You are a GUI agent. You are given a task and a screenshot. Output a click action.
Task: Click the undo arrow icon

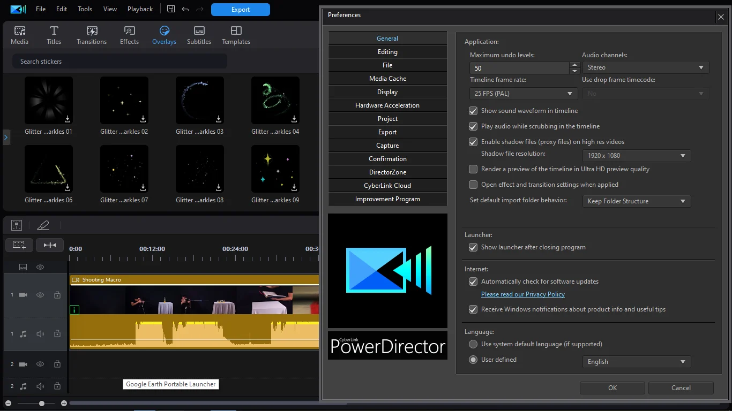tap(185, 9)
